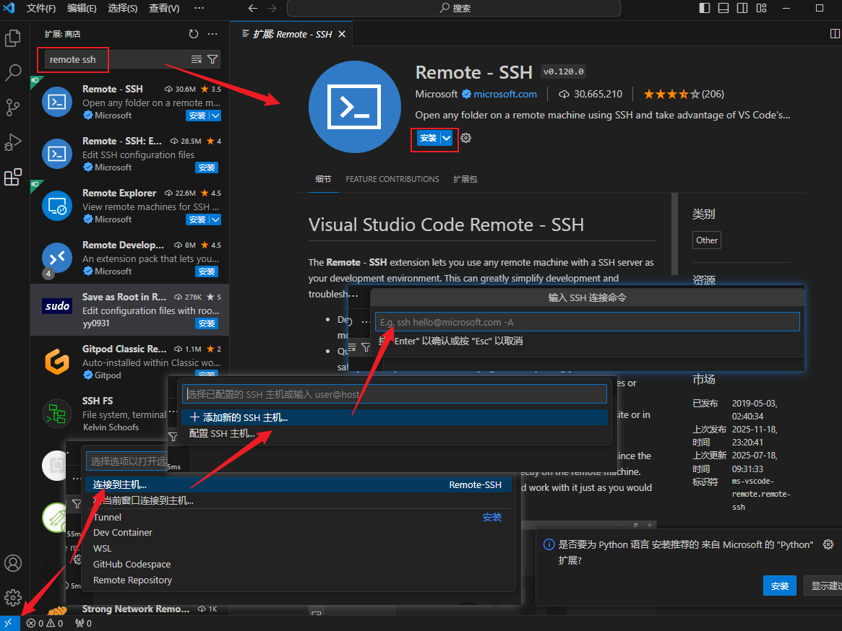Split the editor to the right

835,34
